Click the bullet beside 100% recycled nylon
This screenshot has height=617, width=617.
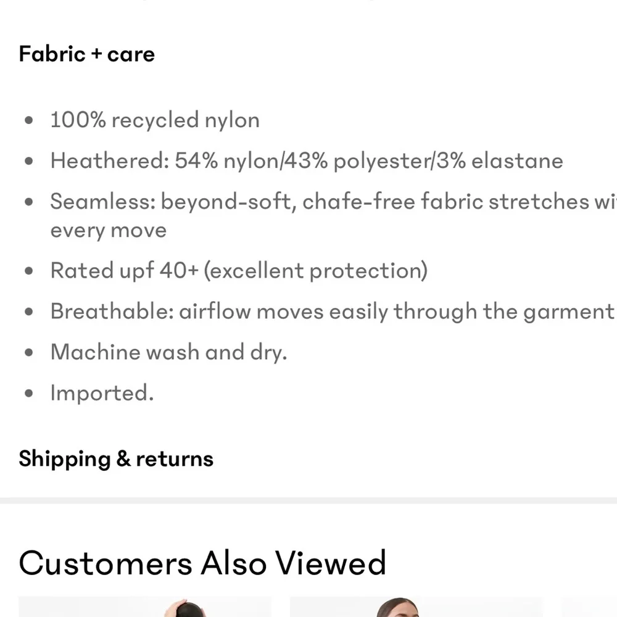coord(29,121)
